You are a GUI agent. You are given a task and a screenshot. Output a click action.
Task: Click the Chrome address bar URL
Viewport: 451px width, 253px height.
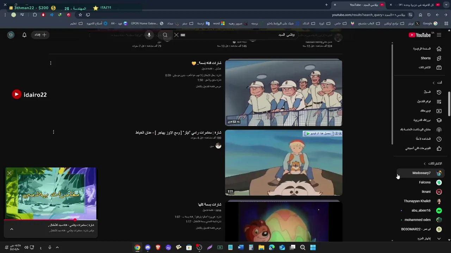click(368, 15)
